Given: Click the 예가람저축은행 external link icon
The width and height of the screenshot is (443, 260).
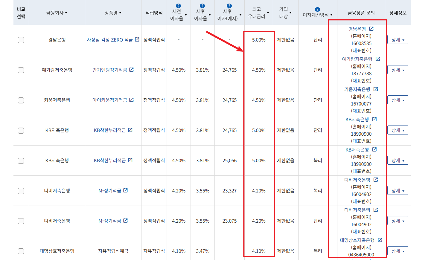Looking at the screenshot, I should click(x=378, y=59).
